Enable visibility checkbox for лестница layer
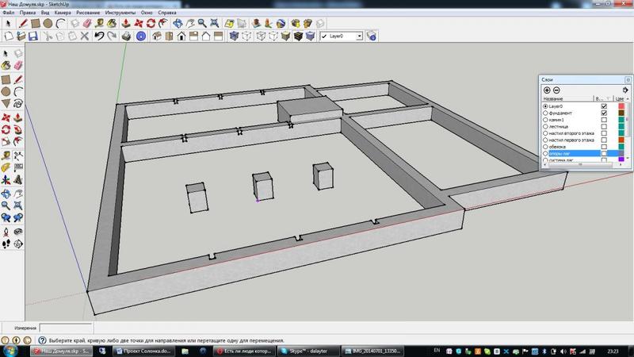 (x=604, y=127)
